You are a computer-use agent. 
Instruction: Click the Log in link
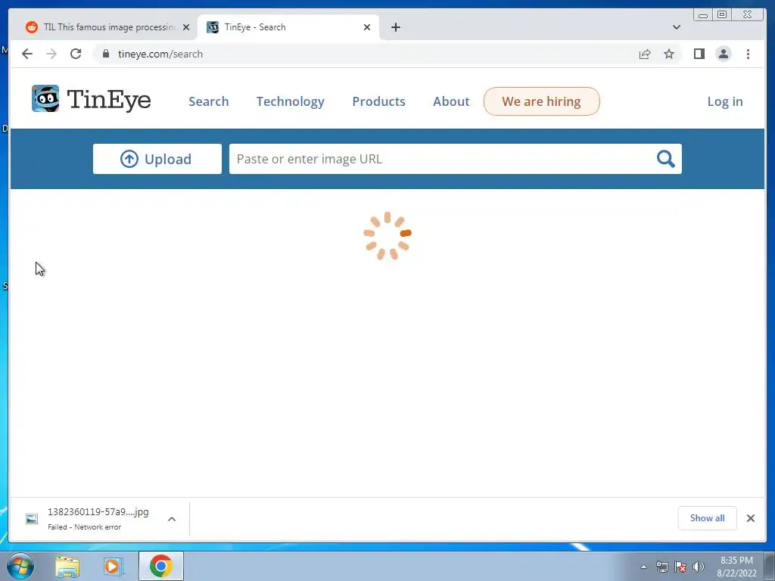(725, 101)
